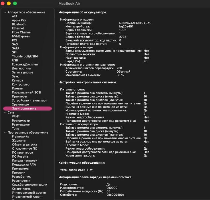Viewport: 210px width, 200px height.
Task: Minimize the window with the yellow button
Action: pos(9,3)
